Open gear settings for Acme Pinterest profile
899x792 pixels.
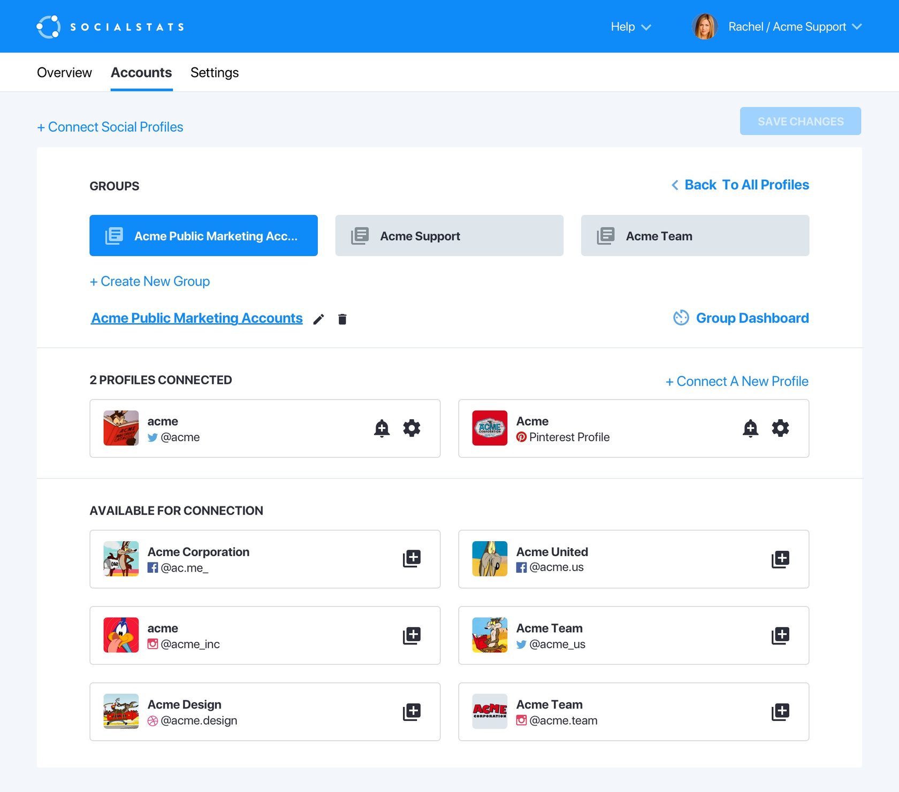click(x=780, y=428)
